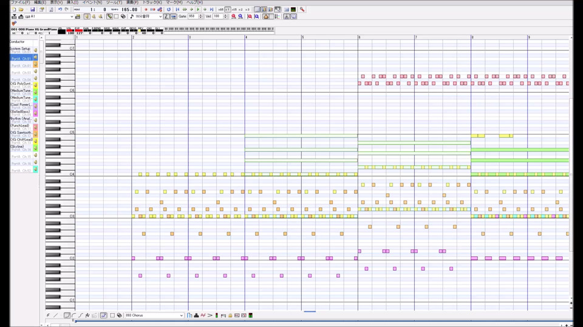Image resolution: width=583 pixels, height=327 pixels.
Task: Open the ファイル(F) menu
Action: pyautogui.click(x=21, y=2)
